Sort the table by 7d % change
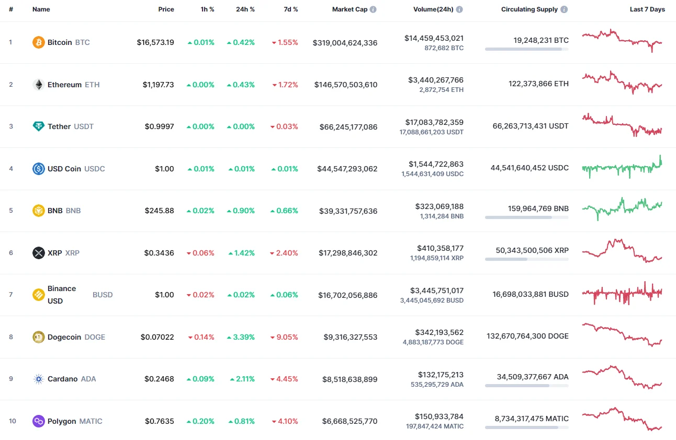Screen dimensions: 676x440 click(291, 9)
